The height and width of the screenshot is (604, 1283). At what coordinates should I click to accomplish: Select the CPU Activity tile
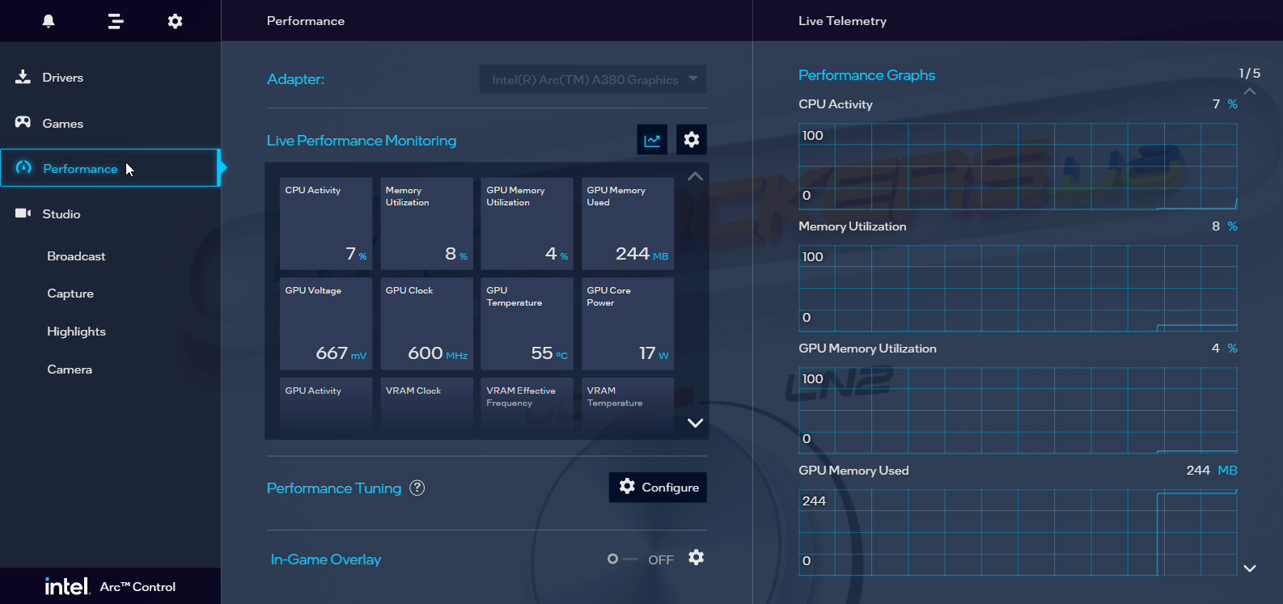pos(326,224)
